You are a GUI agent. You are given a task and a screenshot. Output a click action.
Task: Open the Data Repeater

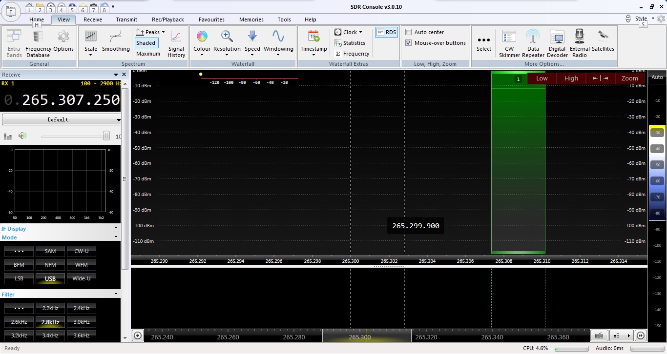point(533,43)
